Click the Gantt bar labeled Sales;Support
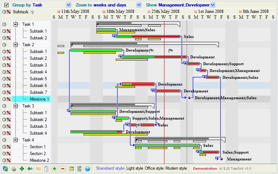 tap(209, 152)
